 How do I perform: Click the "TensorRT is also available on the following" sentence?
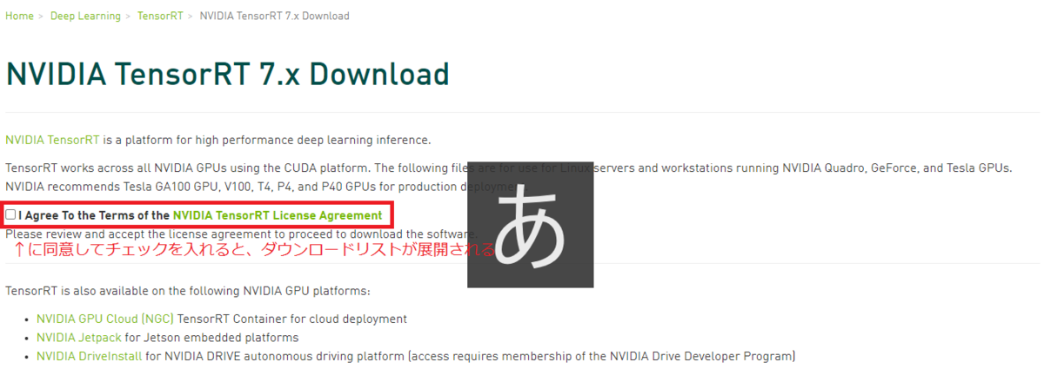(188, 291)
